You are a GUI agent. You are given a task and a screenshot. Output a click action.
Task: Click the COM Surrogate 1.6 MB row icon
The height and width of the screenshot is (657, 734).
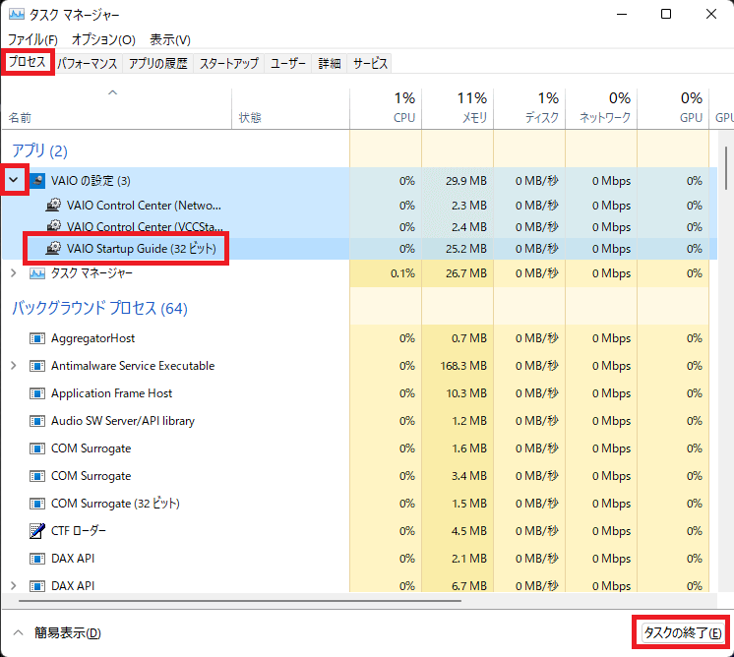pyautogui.click(x=37, y=448)
